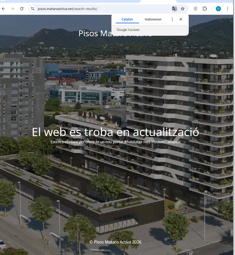Open site information icon in address bar
This screenshot has width=235, height=255.
tap(33, 9)
